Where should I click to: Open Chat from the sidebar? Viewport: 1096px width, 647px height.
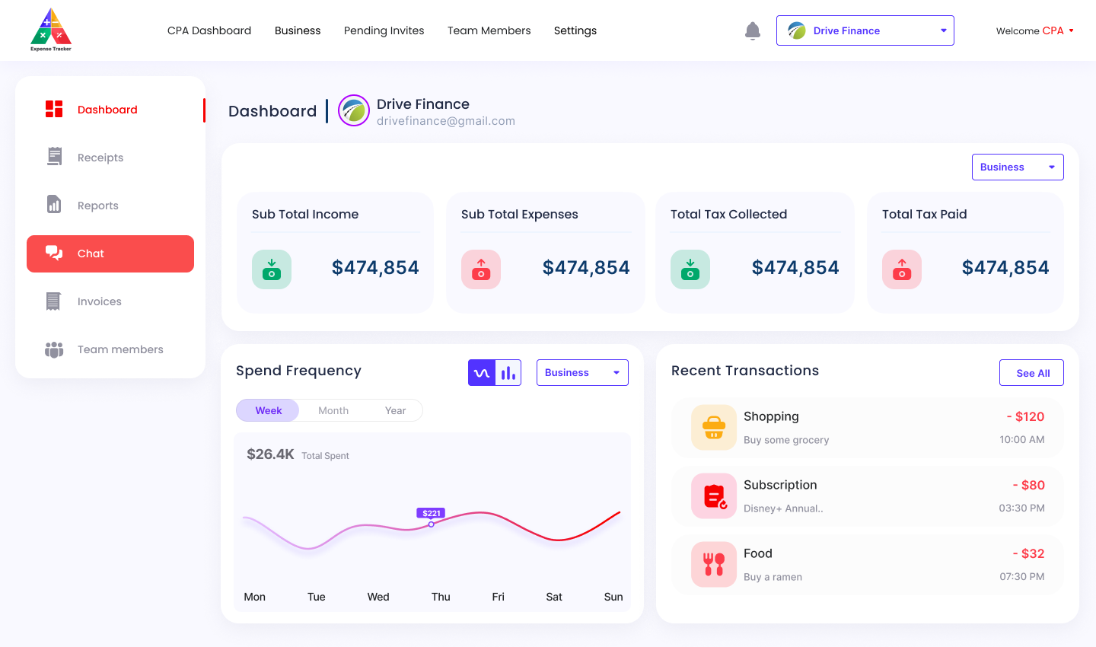click(x=110, y=253)
